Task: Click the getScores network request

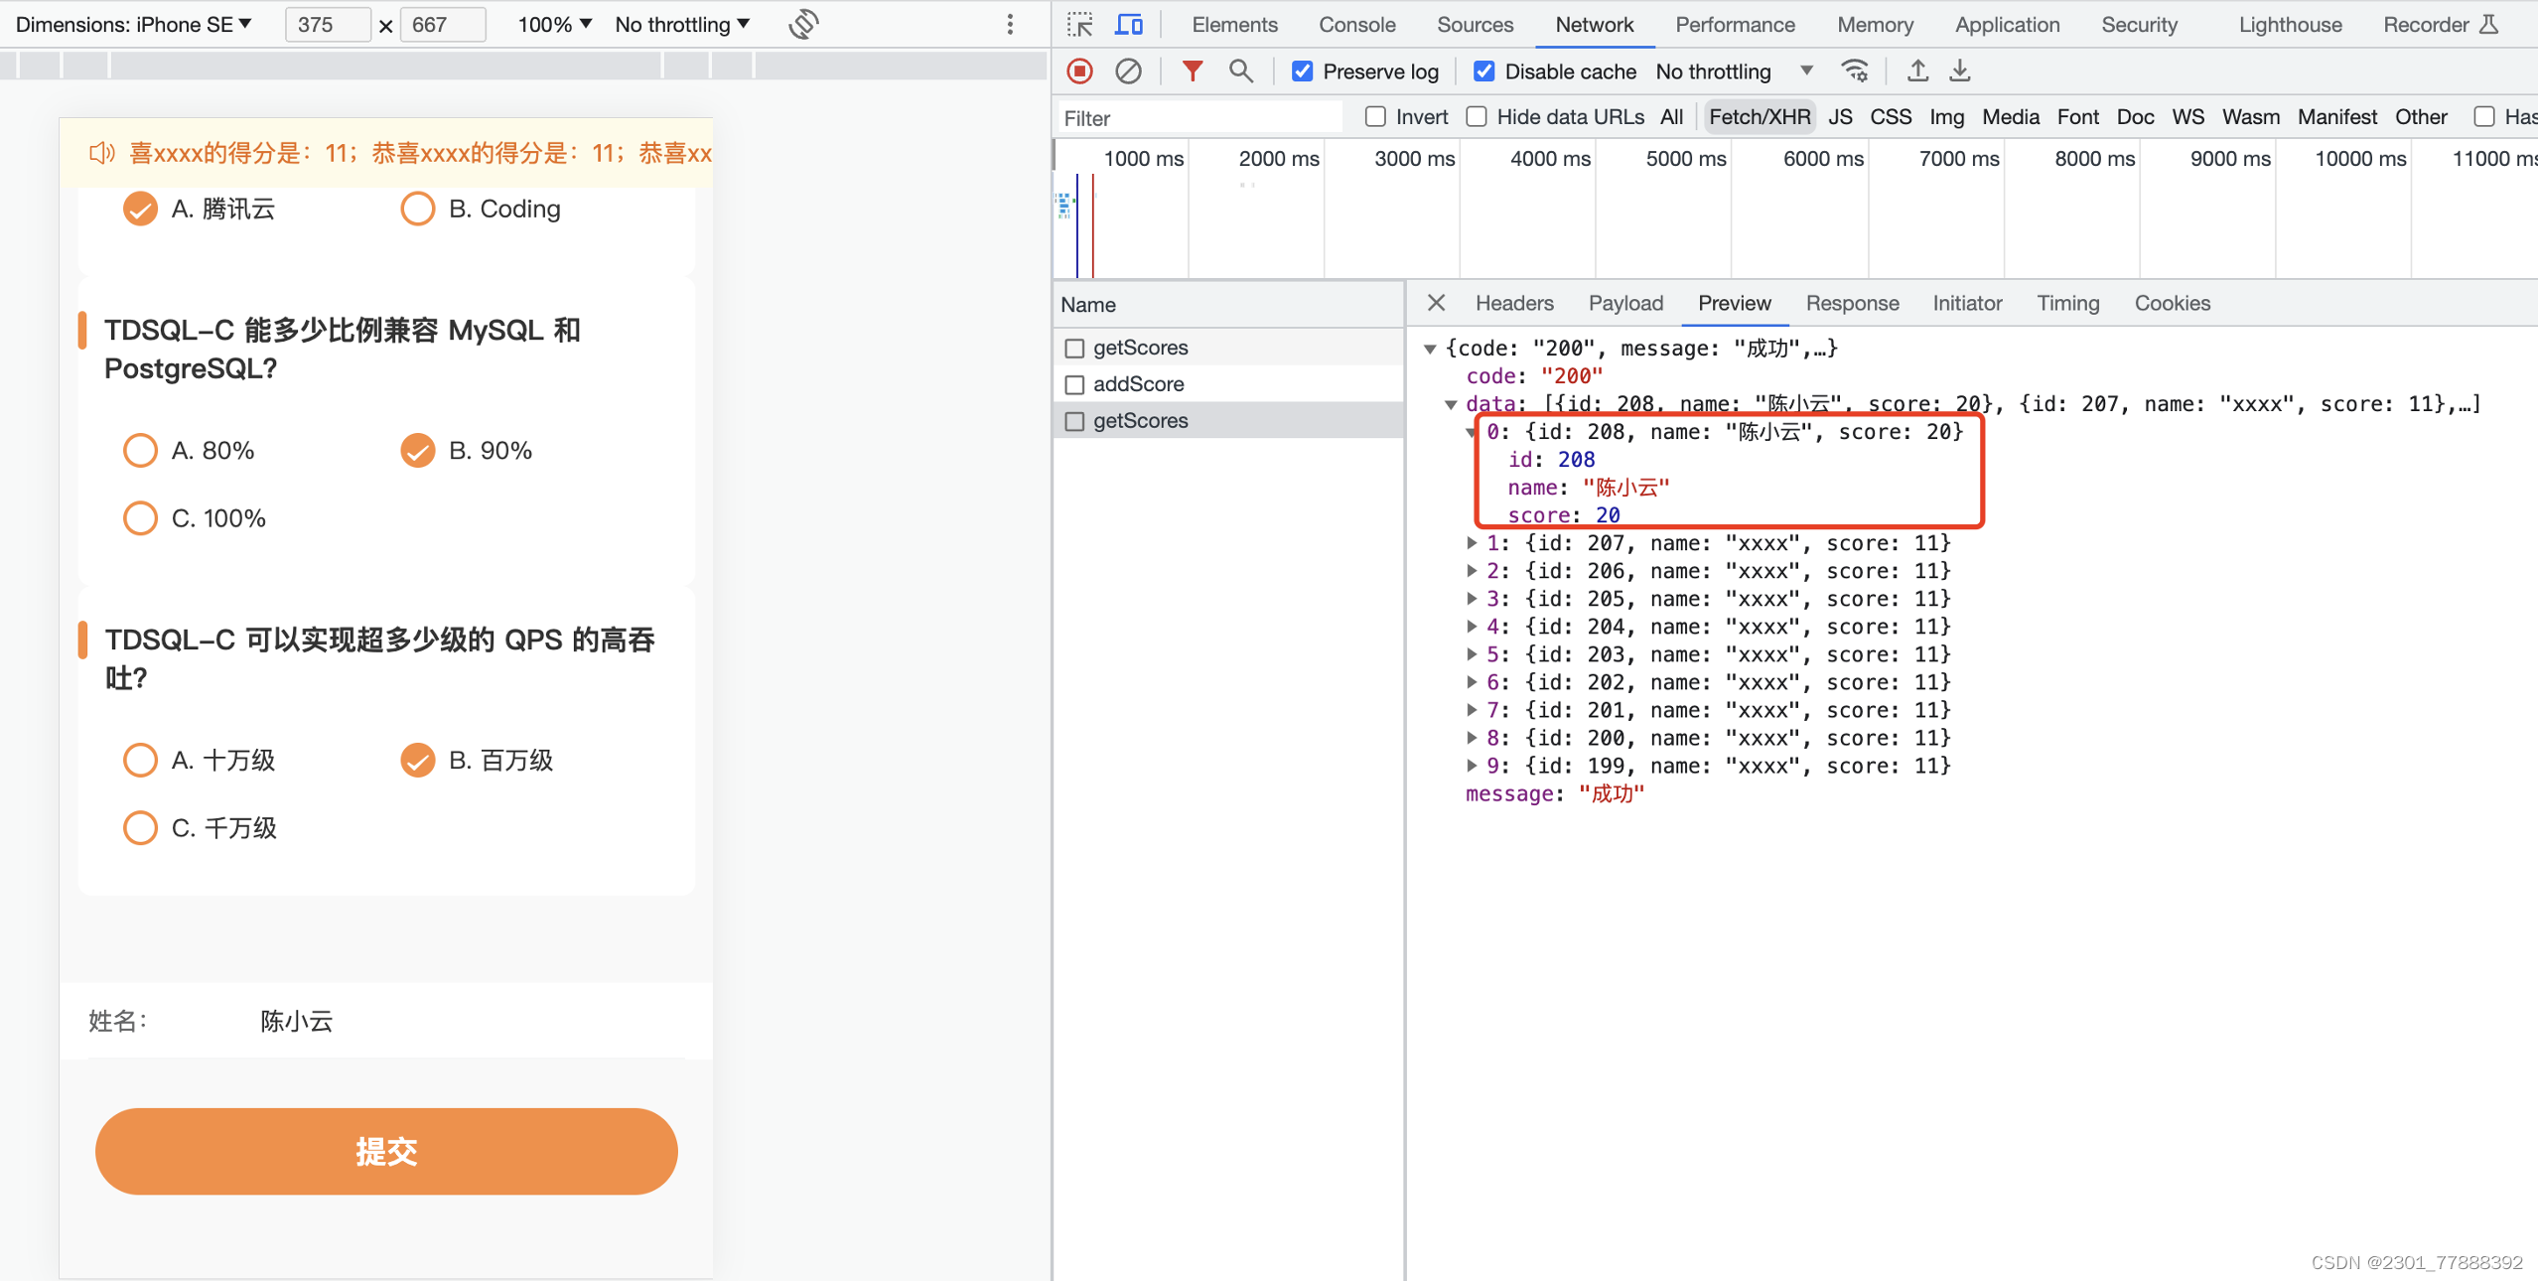Action: pyautogui.click(x=1140, y=420)
